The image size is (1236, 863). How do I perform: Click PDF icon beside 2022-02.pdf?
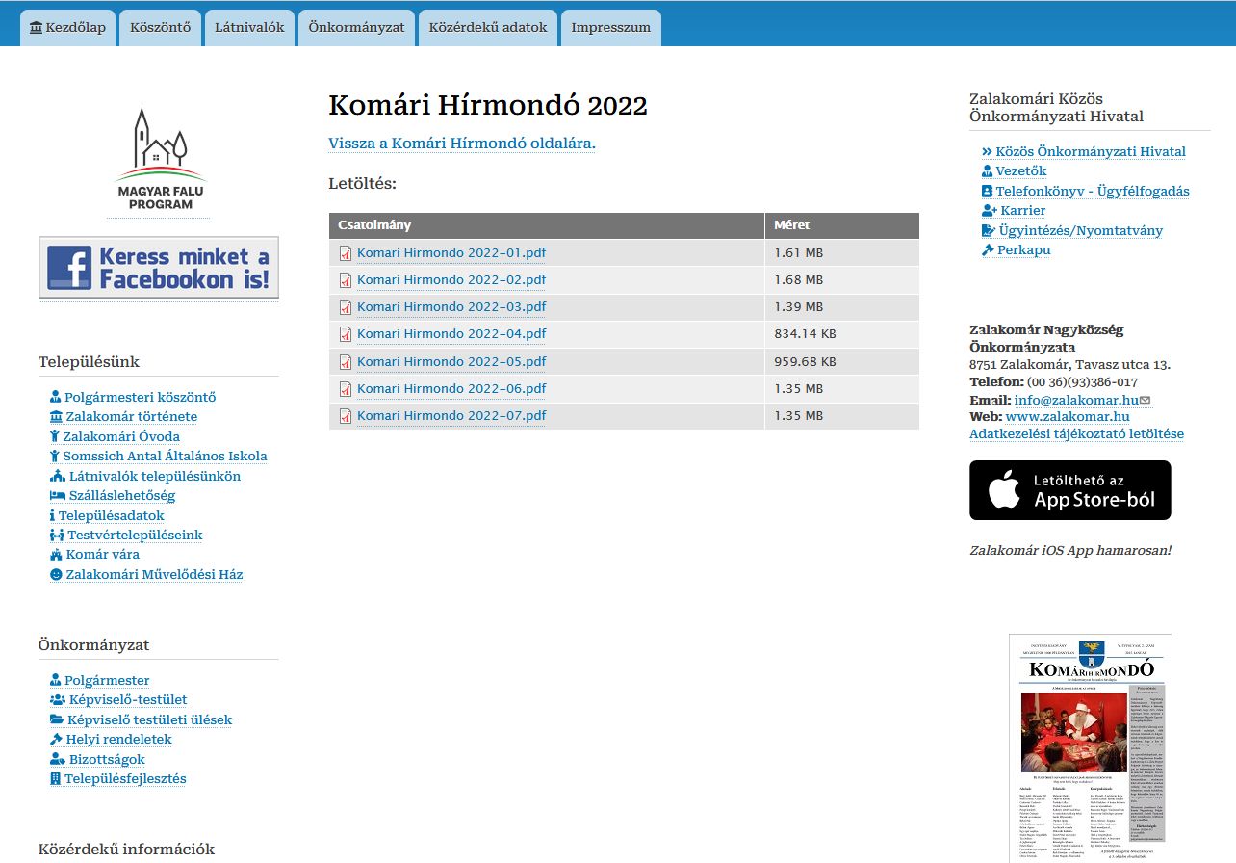pos(346,280)
